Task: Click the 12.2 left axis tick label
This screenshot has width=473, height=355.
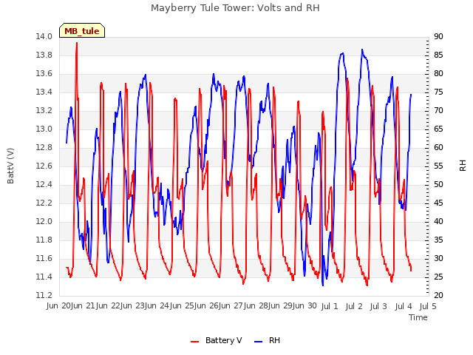Action: [44, 203]
